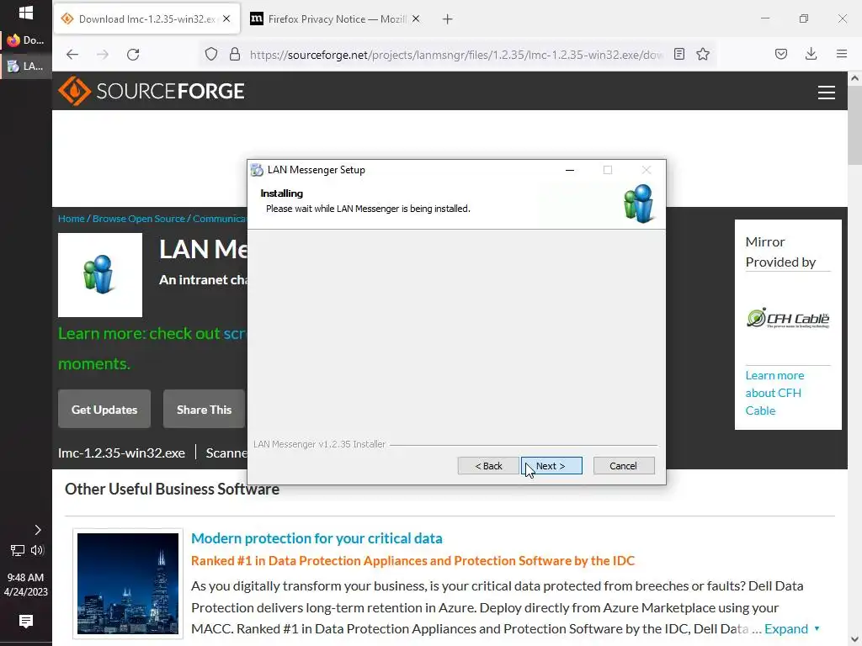Expand the Dell Data Protection description
The height and width of the screenshot is (646, 862).
tap(791, 628)
